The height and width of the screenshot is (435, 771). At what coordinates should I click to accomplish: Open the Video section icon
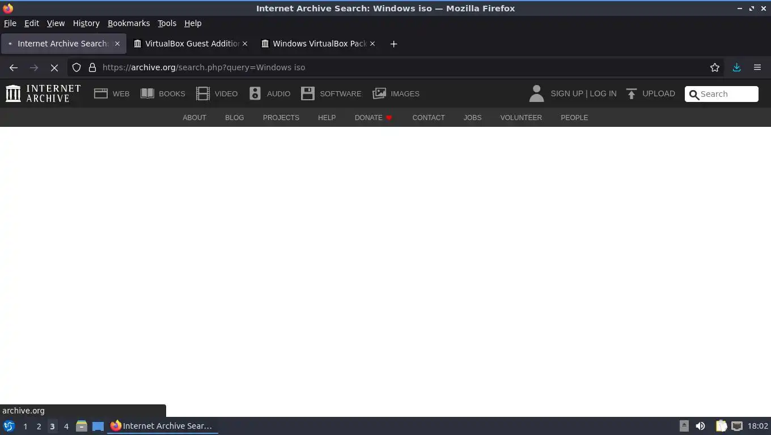coord(203,93)
